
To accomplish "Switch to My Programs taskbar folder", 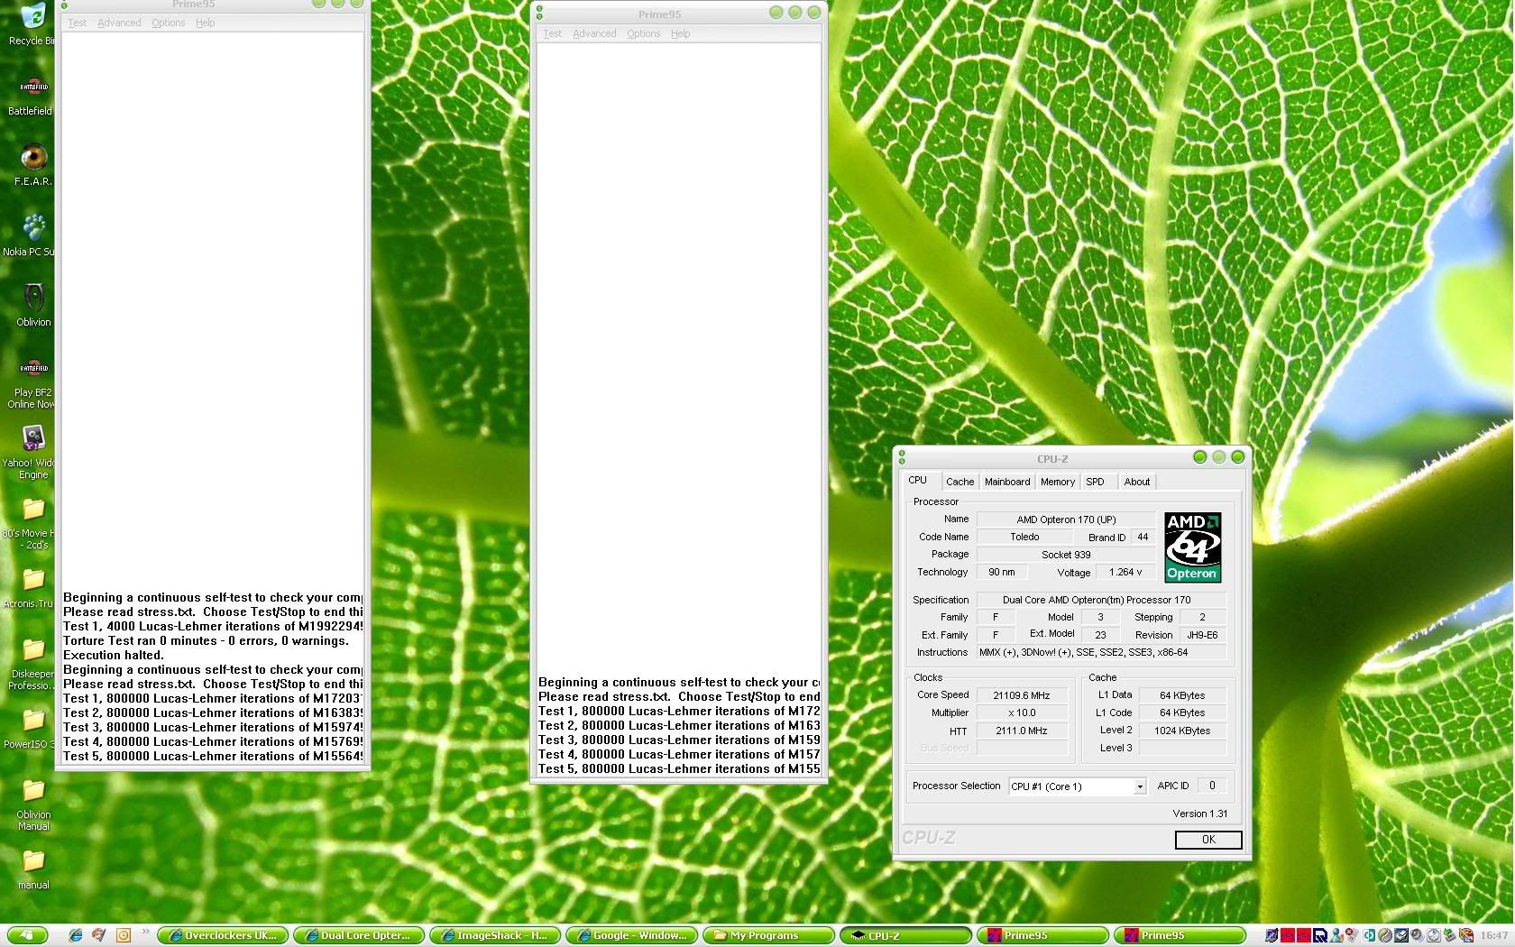I will (768, 935).
